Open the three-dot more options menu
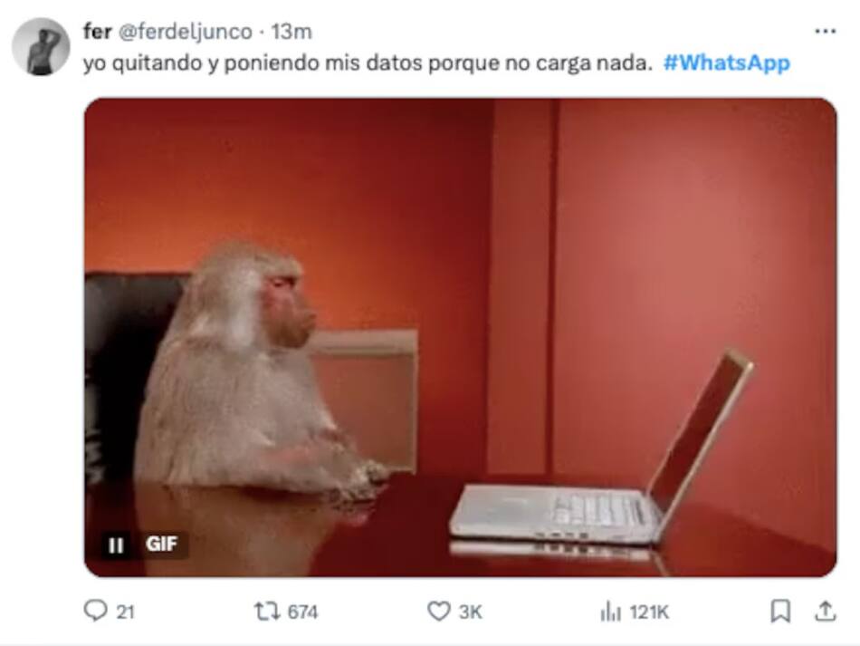860x646 pixels. coord(825,32)
